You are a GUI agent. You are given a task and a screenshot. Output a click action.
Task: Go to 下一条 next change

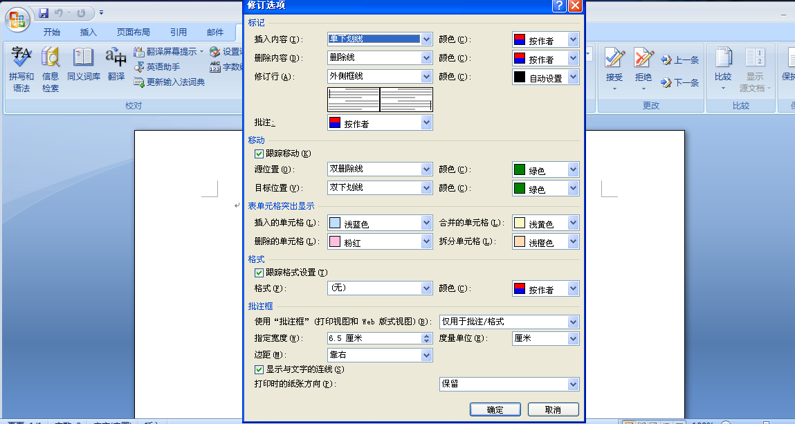pyautogui.click(x=680, y=82)
